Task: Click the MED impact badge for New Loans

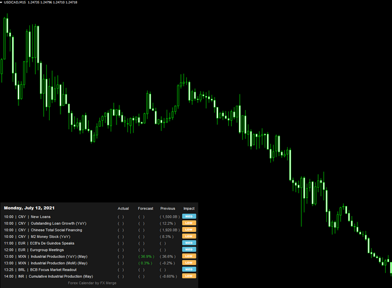Action: click(189, 217)
